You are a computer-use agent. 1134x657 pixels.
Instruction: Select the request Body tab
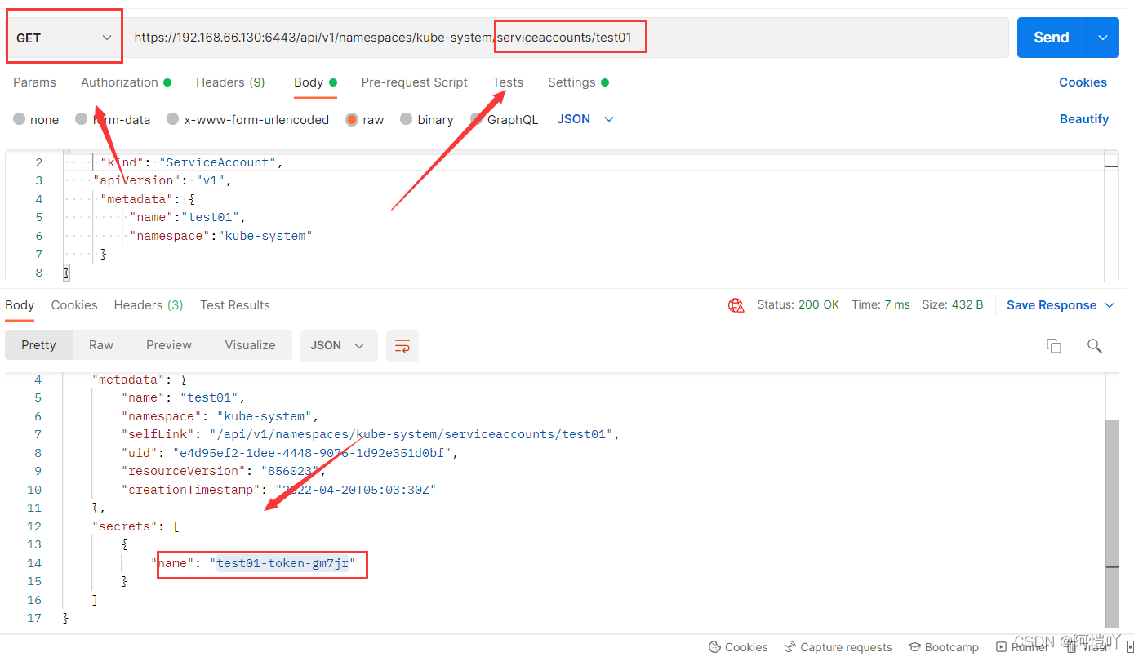tap(315, 82)
